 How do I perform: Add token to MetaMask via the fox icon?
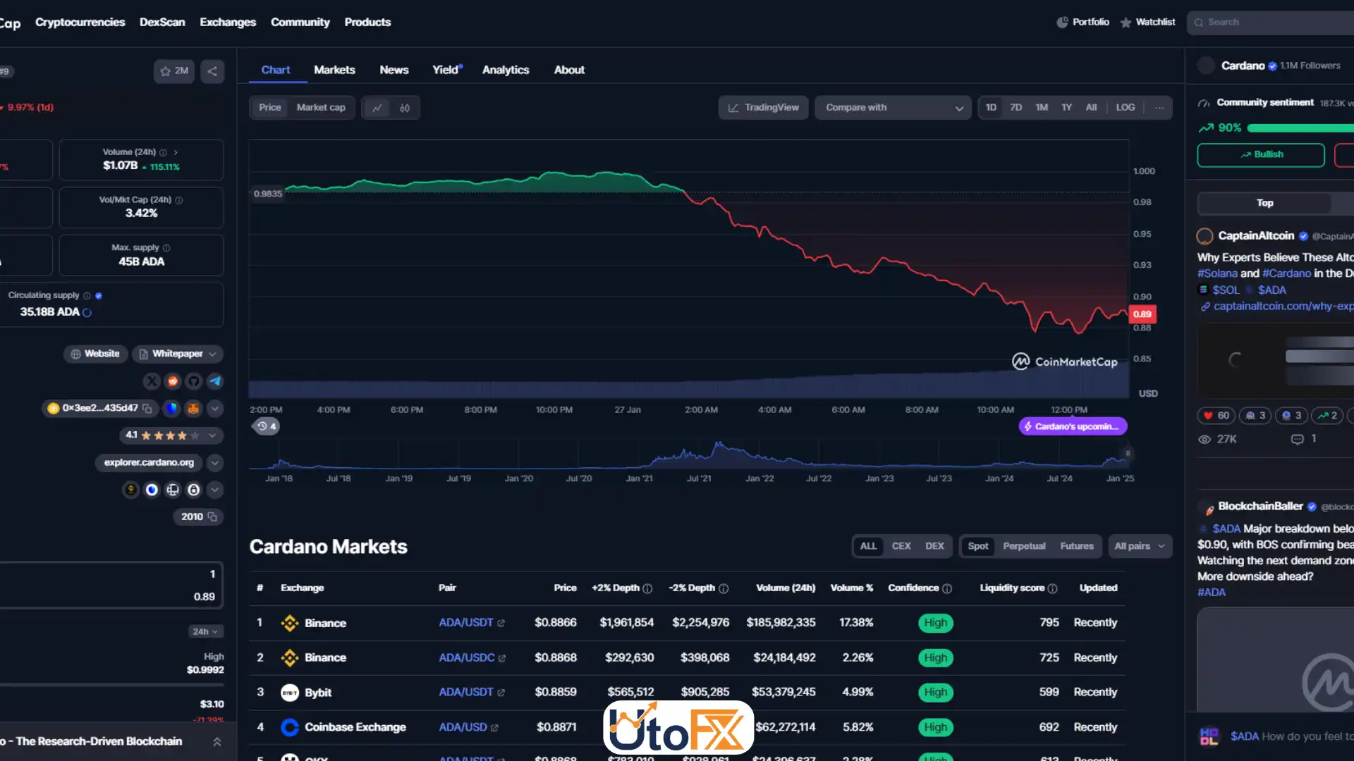[x=193, y=408]
